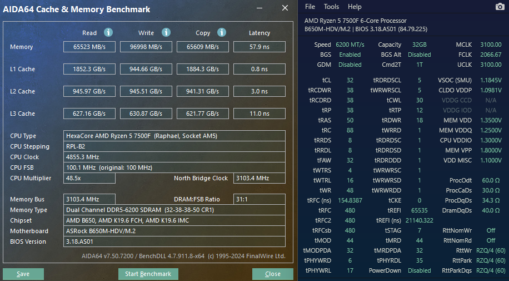
Task: Click the Write column info icon
Action: (x=166, y=32)
